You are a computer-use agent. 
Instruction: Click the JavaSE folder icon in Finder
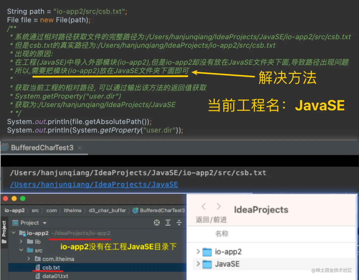tap(207, 264)
